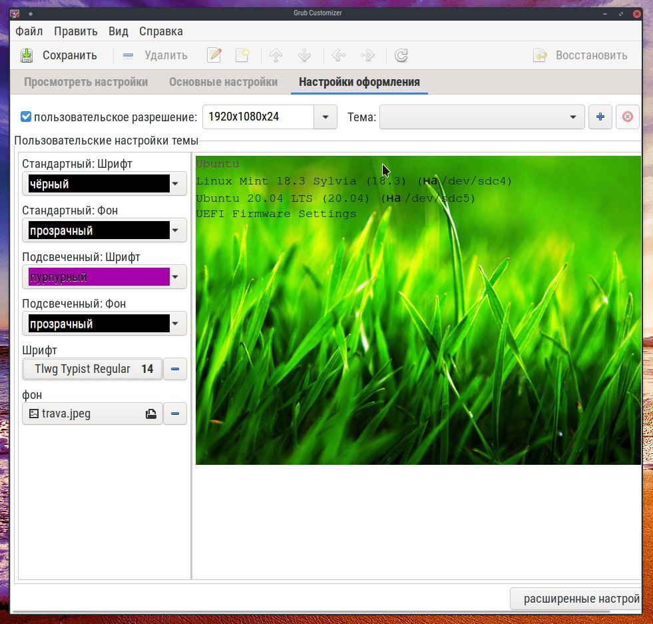Screen dimensions: 653x624
Task: Click the расширенные настройки button
Action: pos(576,599)
